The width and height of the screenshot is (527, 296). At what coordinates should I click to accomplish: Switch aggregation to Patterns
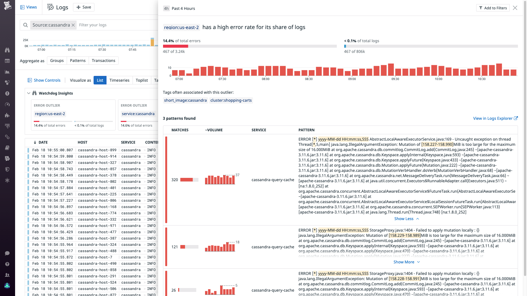pyautogui.click(x=78, y=60)
